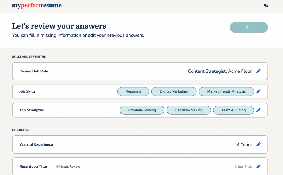Image resolution: width=283 pixels, height=175 pixels.
Task: Select the Team-Building strength tag
Action: 233,110
